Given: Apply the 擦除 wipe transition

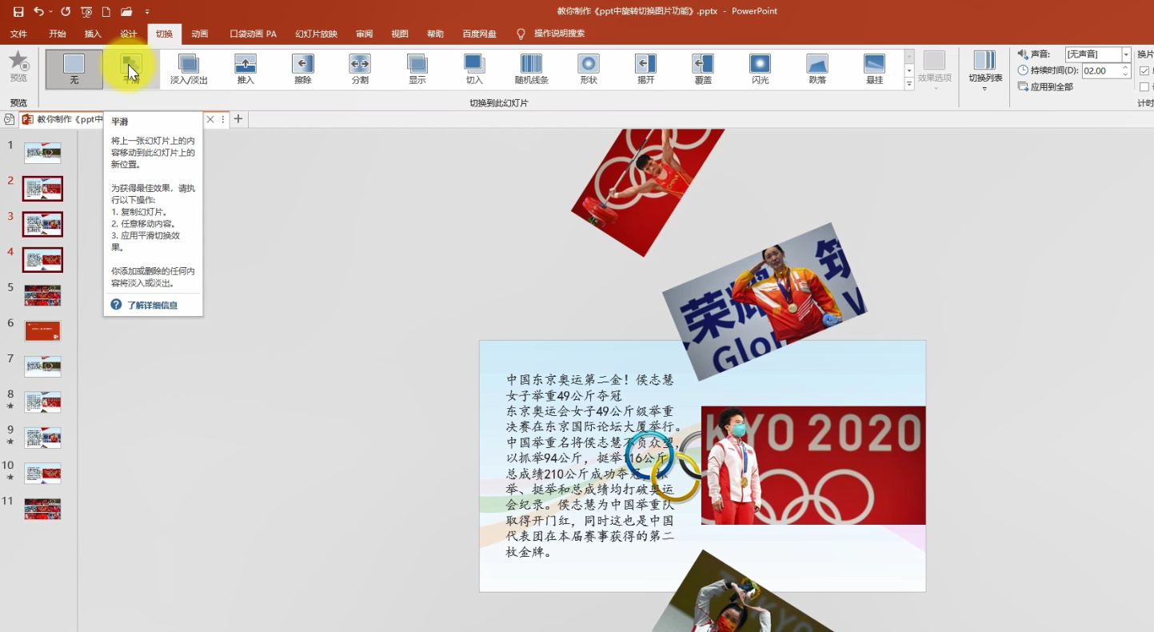Looking at the screenshot, I should click(x=303, y=69).
